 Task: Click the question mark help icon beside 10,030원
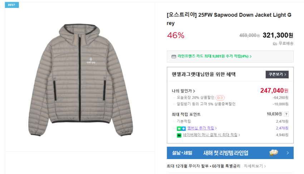[x=286, y=114]
